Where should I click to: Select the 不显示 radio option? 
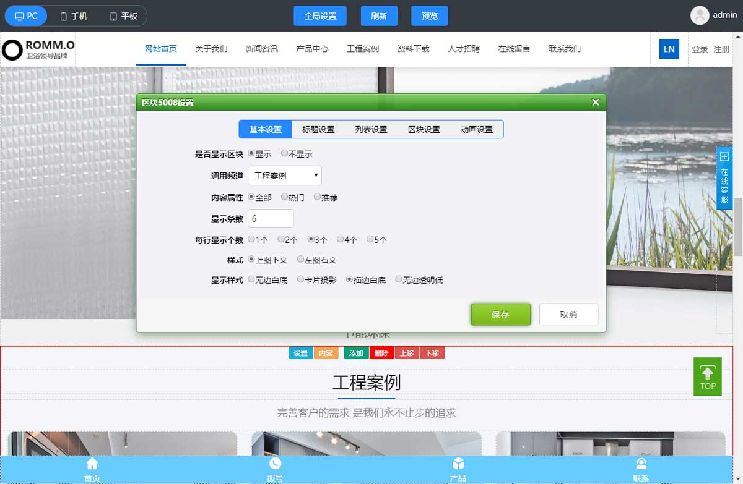285,153
